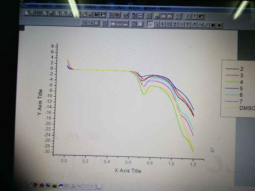Image resolution: width=255 pixels, height=191 pixels.
Task: Open the 格式(O) menu
Action: click(x=134, y=8)
